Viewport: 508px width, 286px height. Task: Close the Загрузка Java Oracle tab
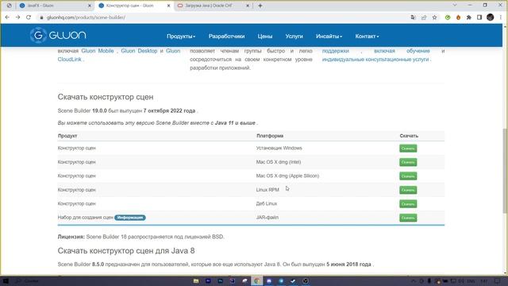[x=248, y=6]
